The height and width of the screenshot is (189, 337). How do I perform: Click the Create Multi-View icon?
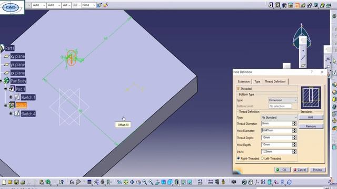tap(164, 182)
